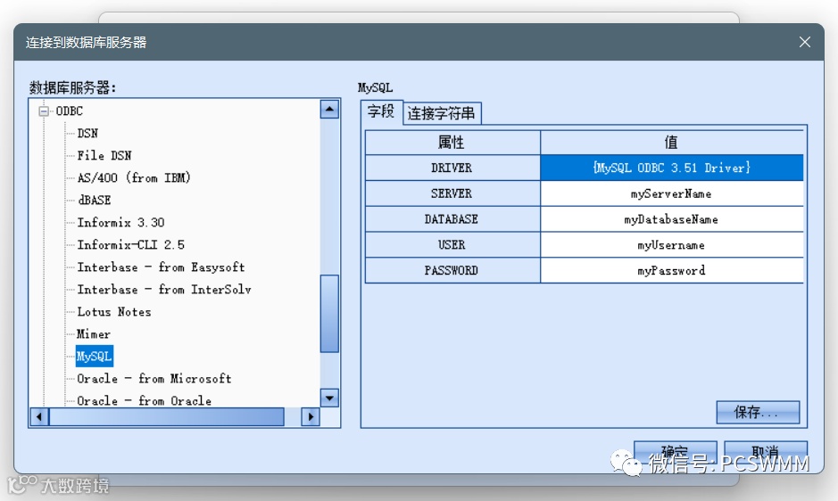
Task: Select Mimer in the tree
Action: (94, 333)
